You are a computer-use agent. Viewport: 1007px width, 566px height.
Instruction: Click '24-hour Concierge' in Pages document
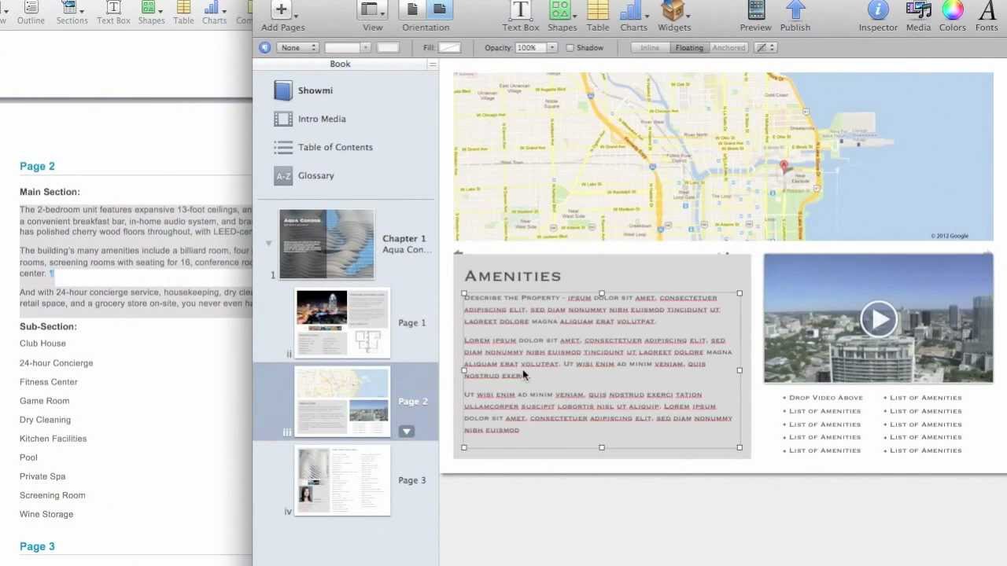pos(56,363)
